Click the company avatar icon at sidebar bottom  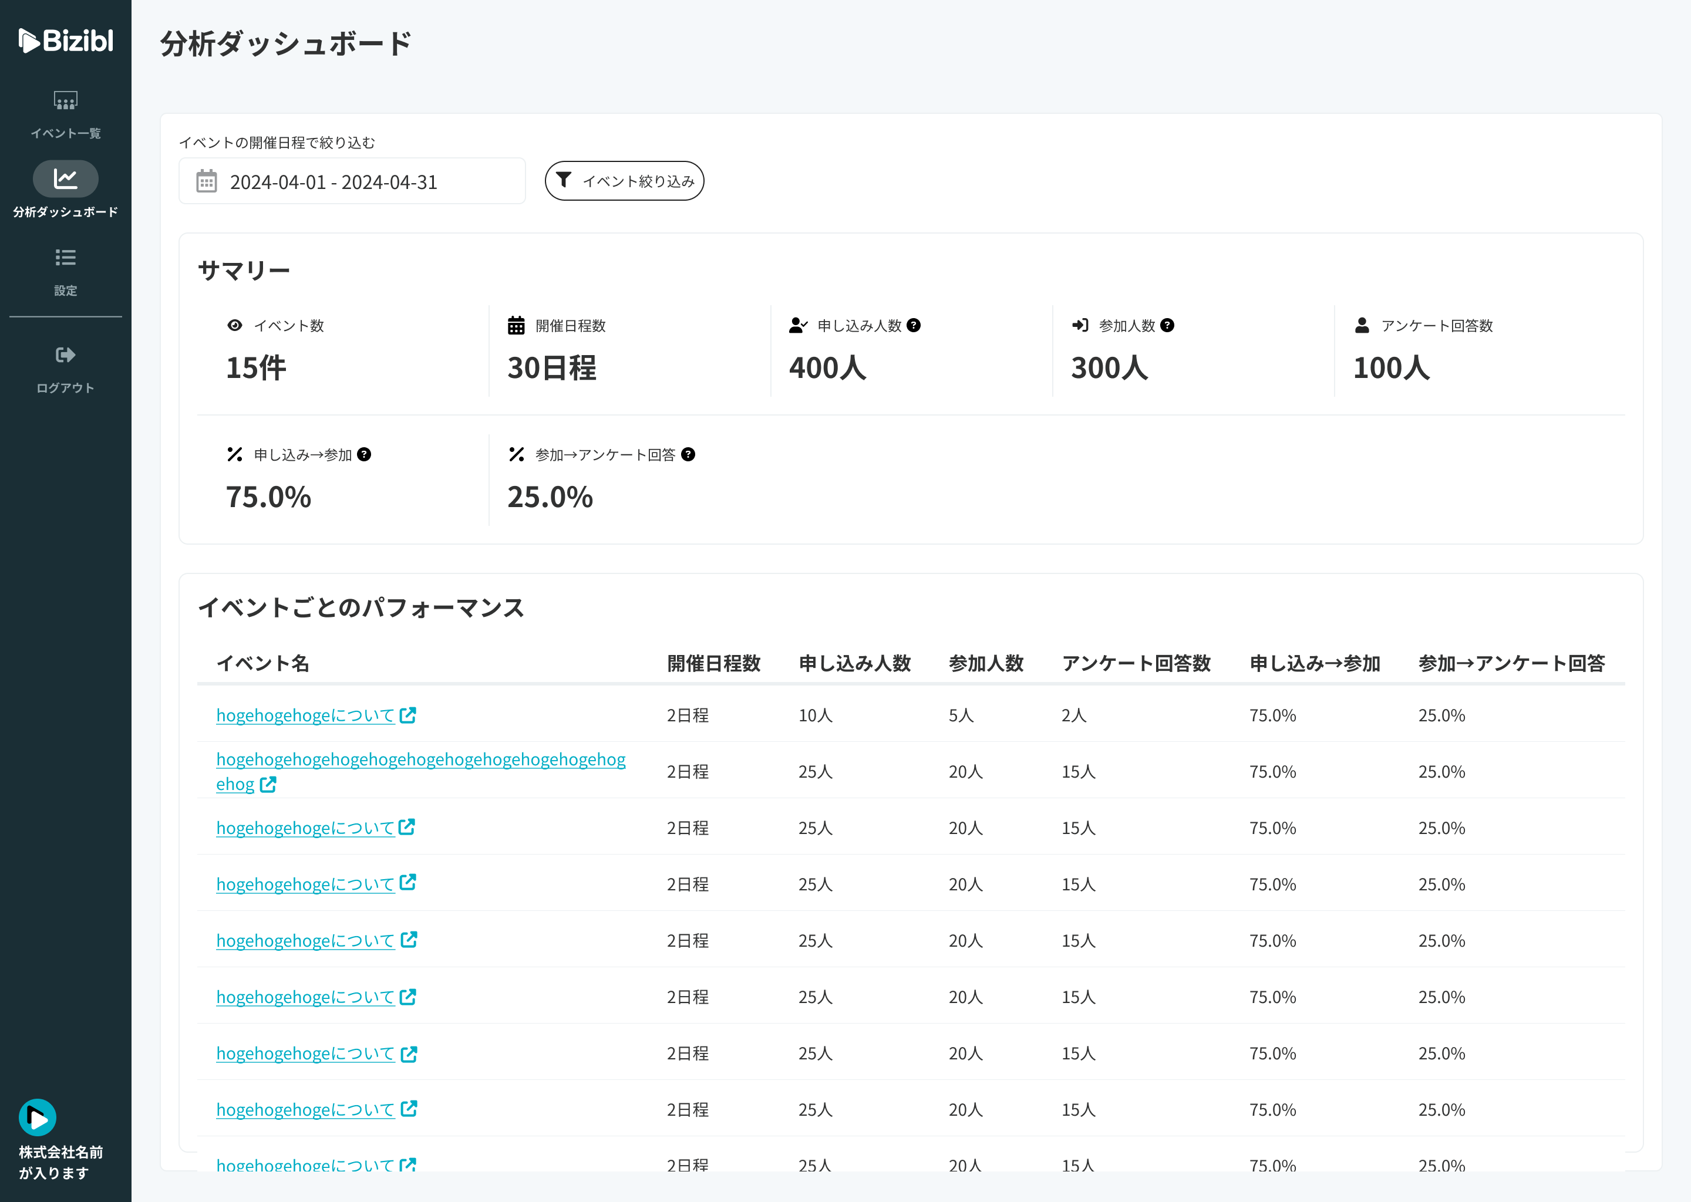(x=38, y=1117)
